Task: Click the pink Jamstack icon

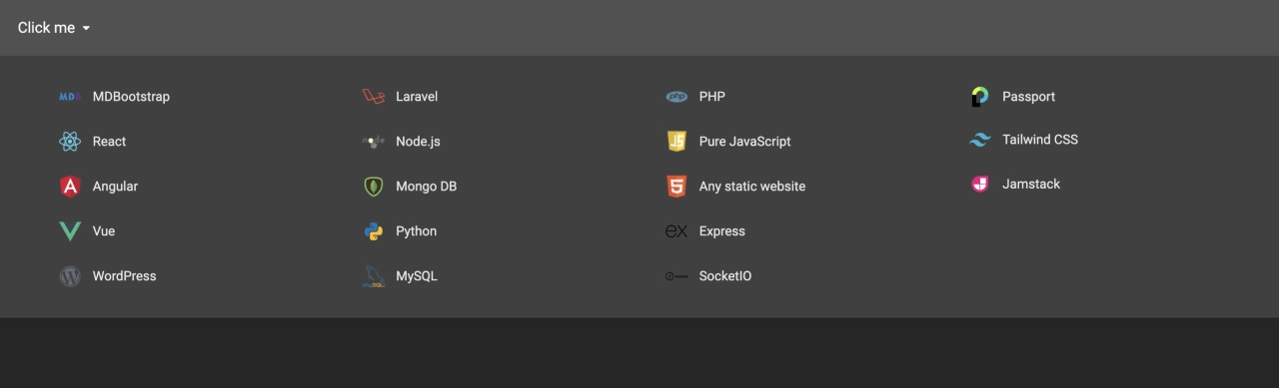Action: (x=980, y=184)
